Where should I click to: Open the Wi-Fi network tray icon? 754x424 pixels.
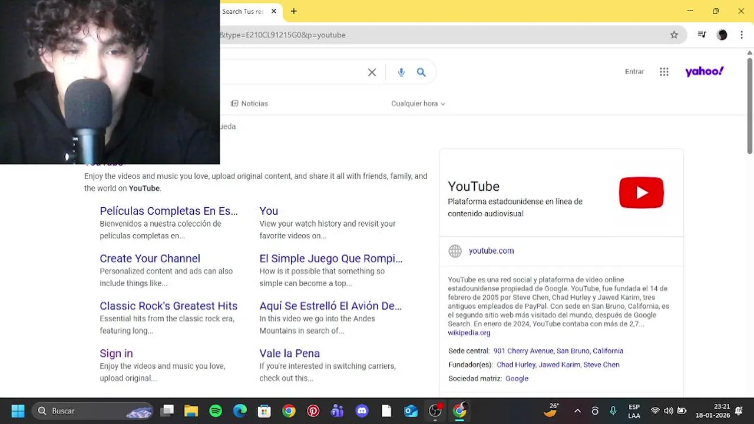tap(655, 411)
